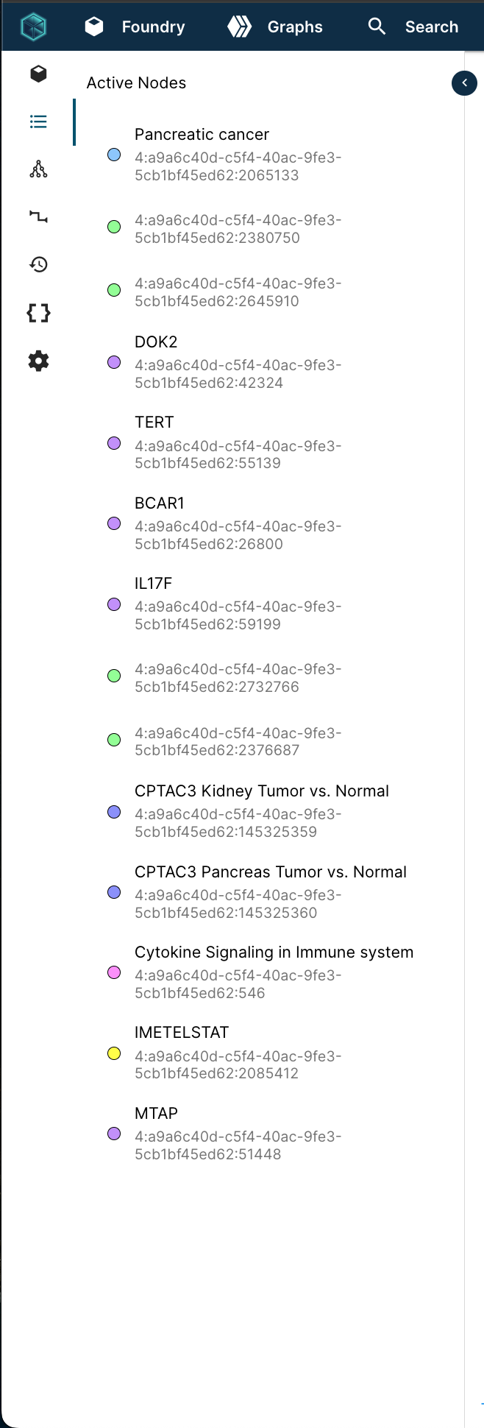Click the unnamed node ID ending 2380750
This screenshot has height=1428, width=484.
(237, 229)
